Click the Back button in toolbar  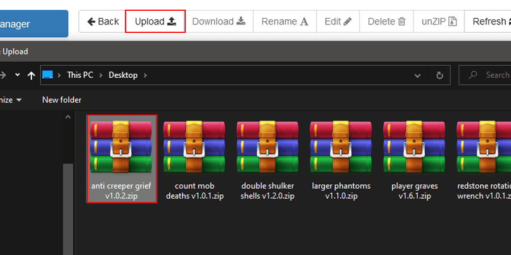click(103, 22)
